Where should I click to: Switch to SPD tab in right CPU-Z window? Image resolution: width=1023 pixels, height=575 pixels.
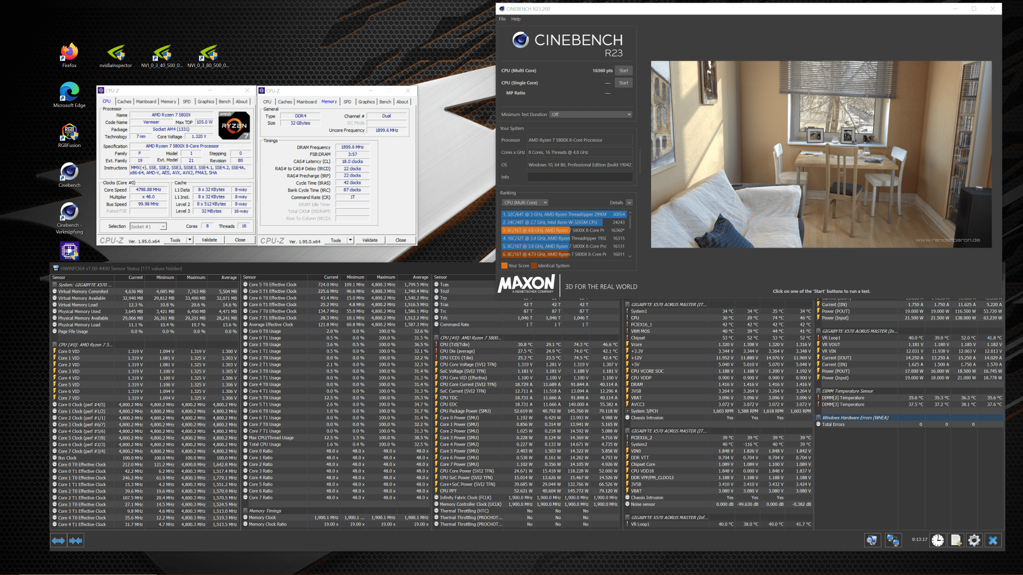coord(347,102)
